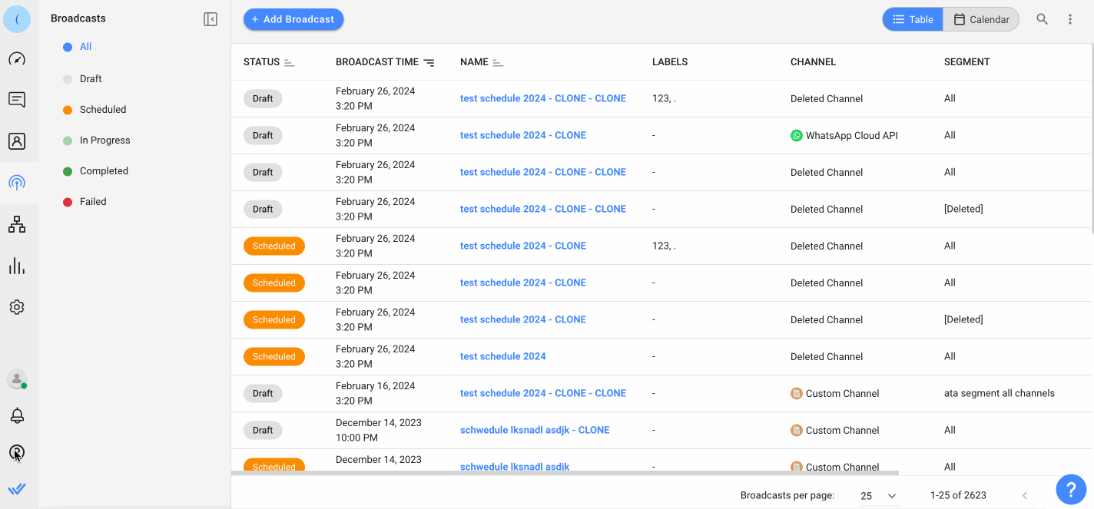
Task: Open the Messages chat icon in sidebar
Action: click(17, 100)
